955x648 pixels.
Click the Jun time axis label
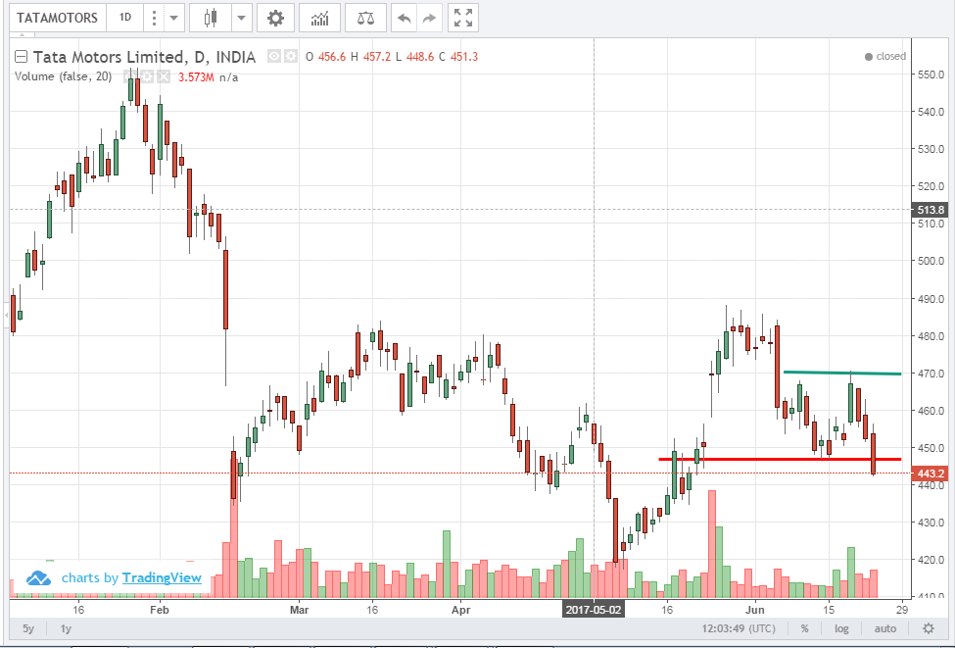[x=754, y=610]
